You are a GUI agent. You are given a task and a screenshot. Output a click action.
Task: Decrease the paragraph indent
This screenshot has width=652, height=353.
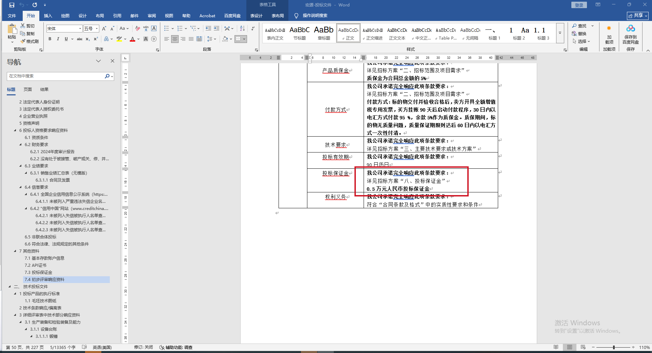click(x=208, y=29)
